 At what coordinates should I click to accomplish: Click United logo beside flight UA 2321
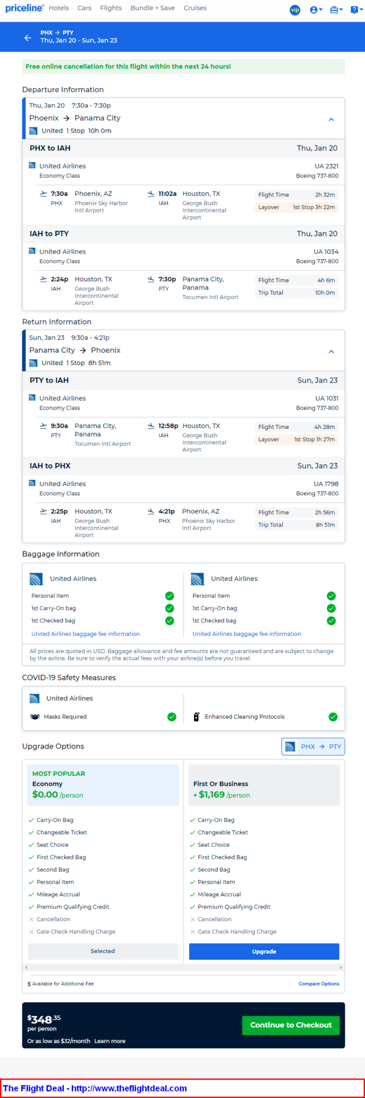coord(32,166)
